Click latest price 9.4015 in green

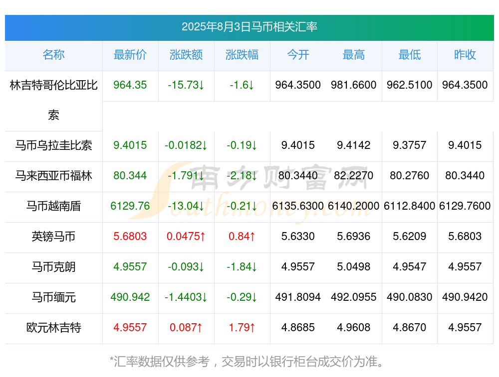[130, 145]
